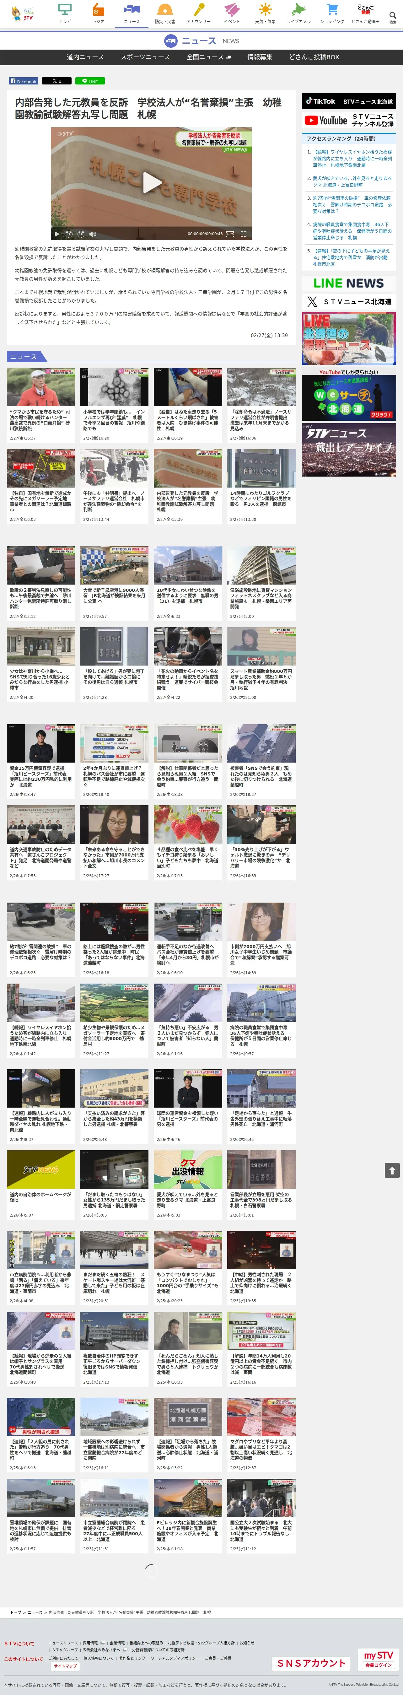Open article about バス運転手不足
403x1695 pixels.
click(x=188, y=939)
